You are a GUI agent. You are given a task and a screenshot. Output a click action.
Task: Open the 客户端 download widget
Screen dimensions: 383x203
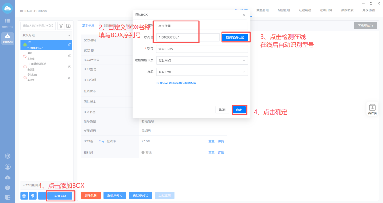(372, 109)
